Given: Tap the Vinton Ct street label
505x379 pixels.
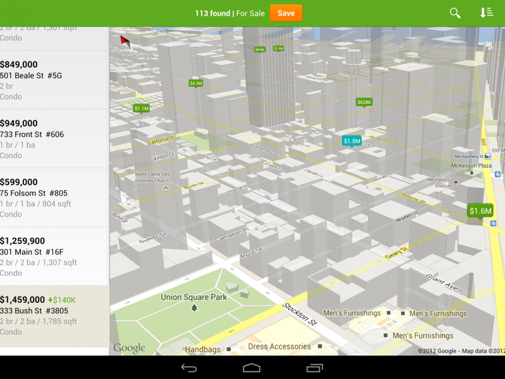Looking at the screenshot, I should [163, 157].
